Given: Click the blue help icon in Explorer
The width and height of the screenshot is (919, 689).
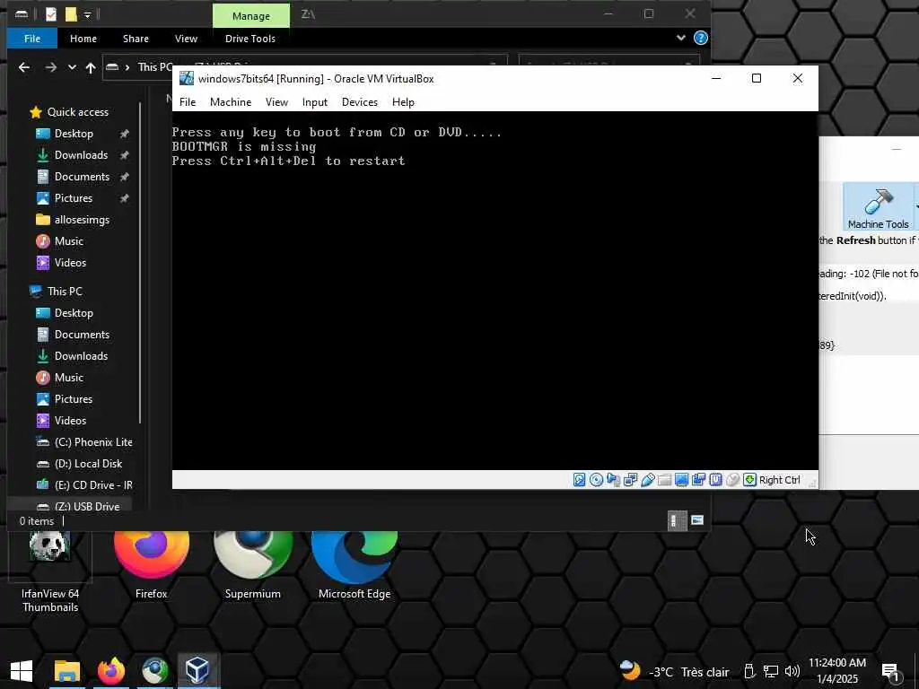Looking at the screenshot, I should pyautogui.click(x=700, y=38).
